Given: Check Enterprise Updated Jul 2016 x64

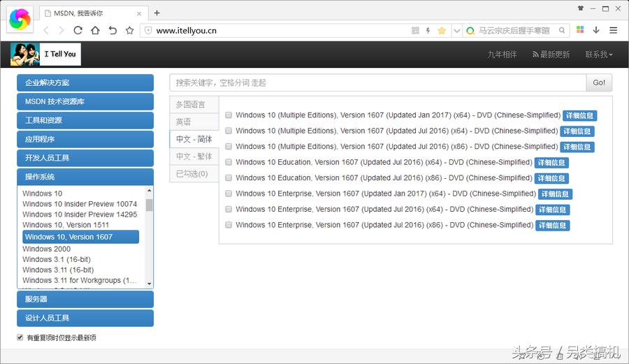Looking at the screenshot, I should click(x=229, y=209).
